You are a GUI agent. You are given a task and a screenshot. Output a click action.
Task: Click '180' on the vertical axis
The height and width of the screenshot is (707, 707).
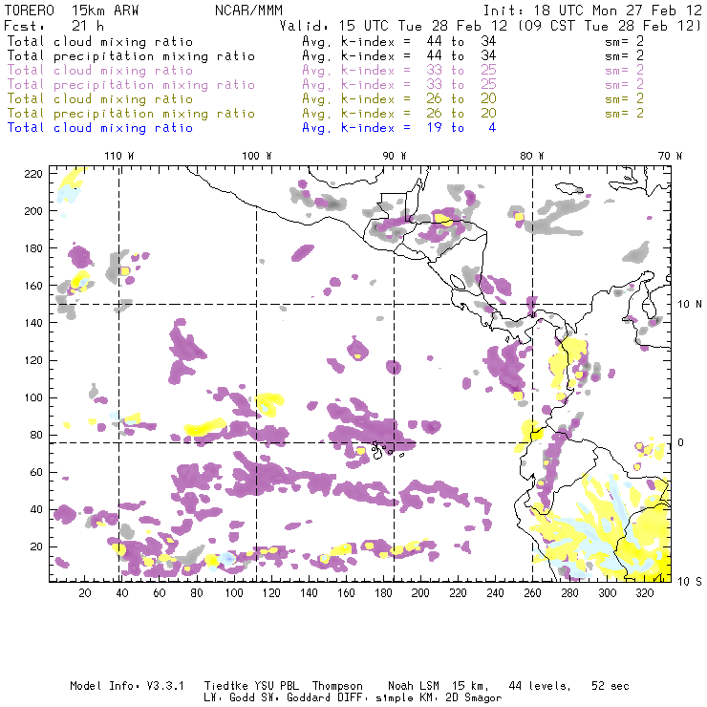[33, 248]
